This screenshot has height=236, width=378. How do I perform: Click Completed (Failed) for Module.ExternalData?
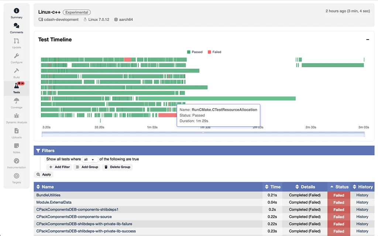pyautogui.click(x=305, y=202)
